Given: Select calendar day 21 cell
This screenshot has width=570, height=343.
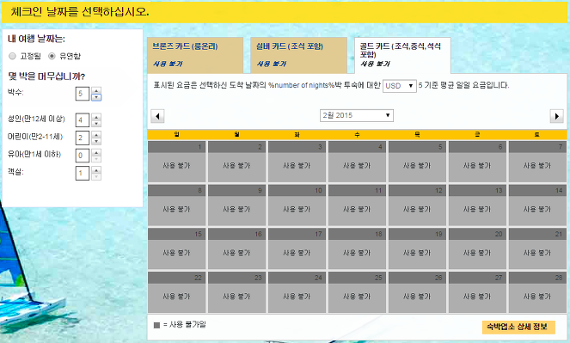Looking at the screenshot, I should [x=537, y=249].
